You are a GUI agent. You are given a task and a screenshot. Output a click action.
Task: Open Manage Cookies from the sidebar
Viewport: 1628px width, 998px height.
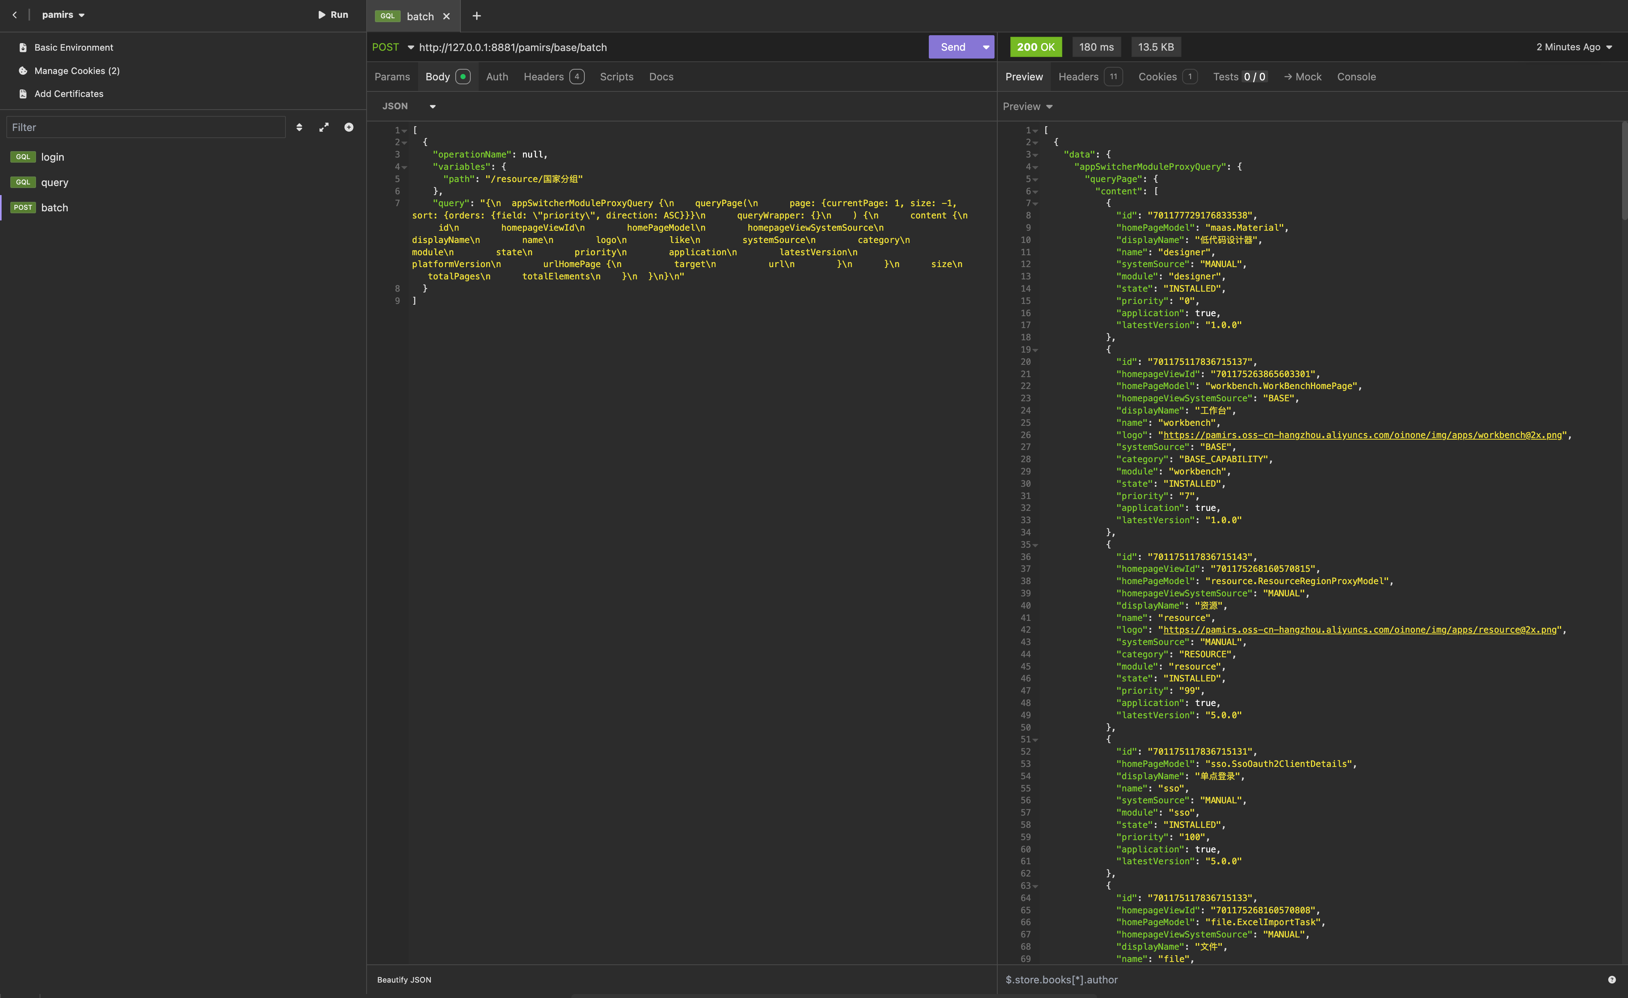77,71
